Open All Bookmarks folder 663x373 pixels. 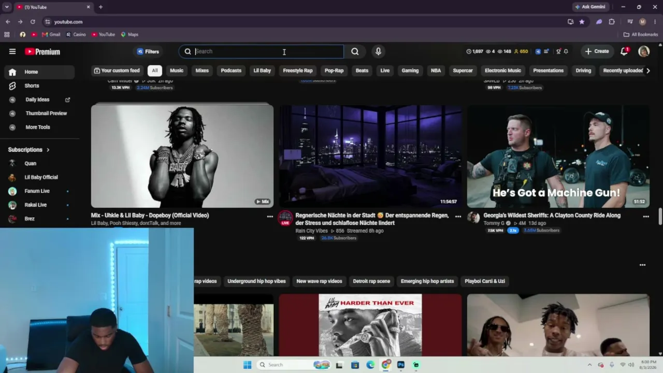tap(641, 35)
